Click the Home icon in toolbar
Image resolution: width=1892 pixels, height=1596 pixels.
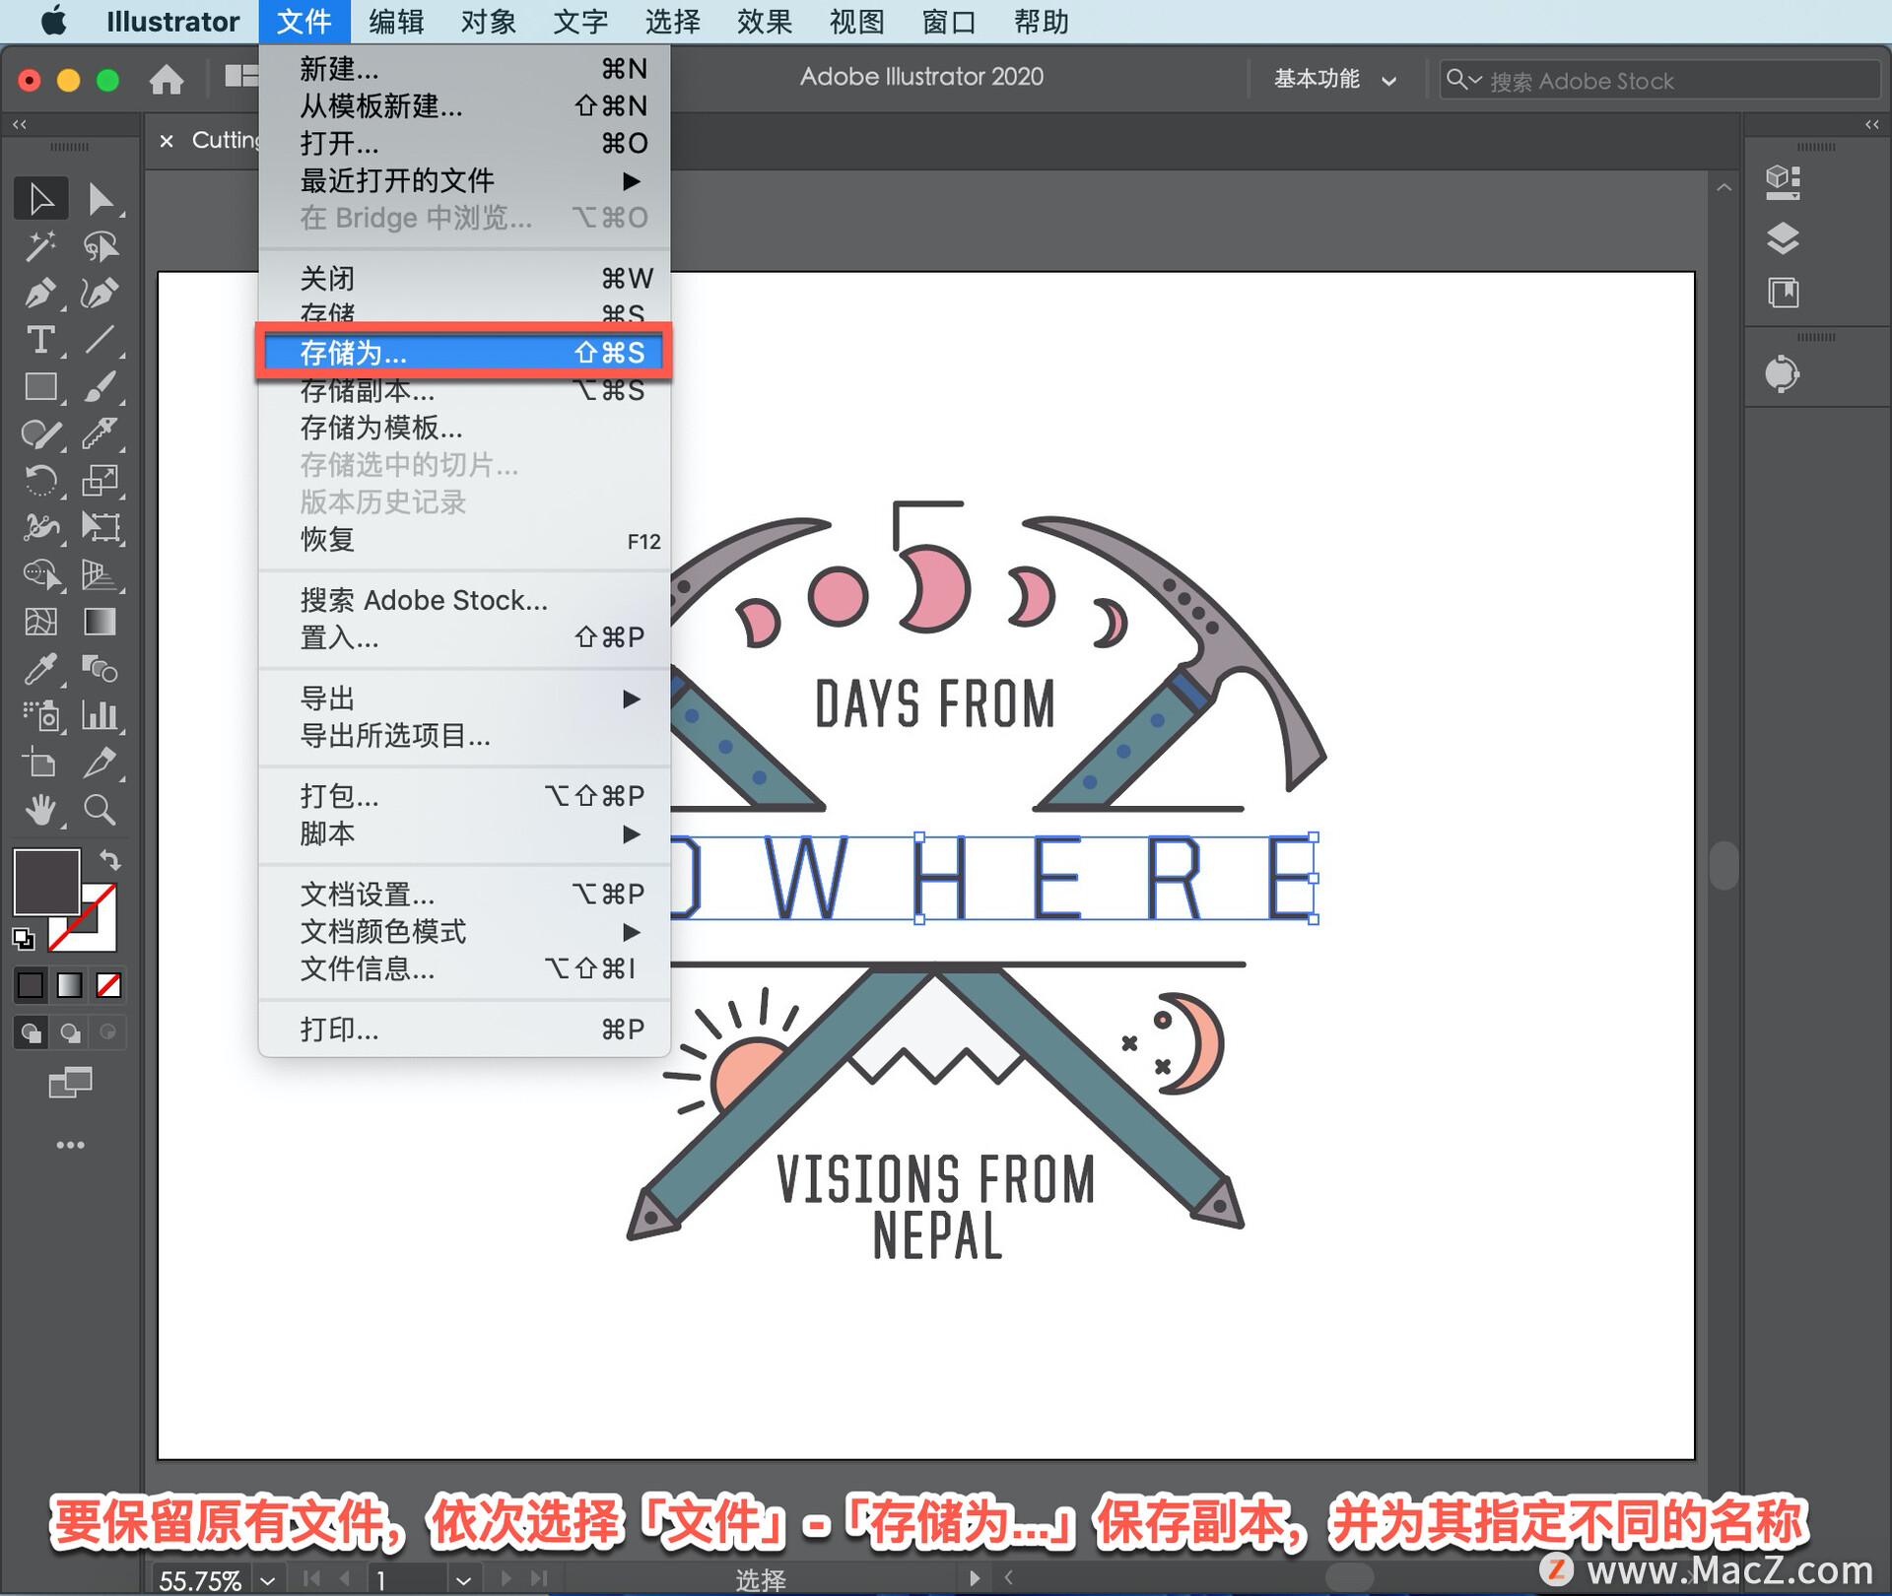click(167, 79)
